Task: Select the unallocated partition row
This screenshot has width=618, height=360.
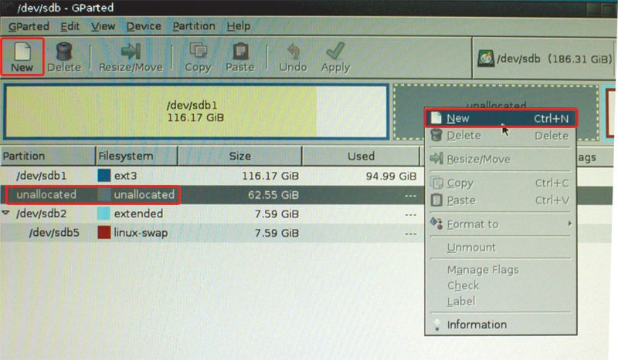Action: pyautogui.click(x=212, y=195)
